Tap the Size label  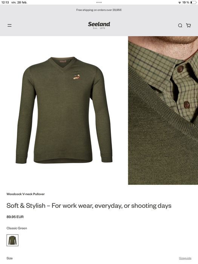tap(9, 258)
